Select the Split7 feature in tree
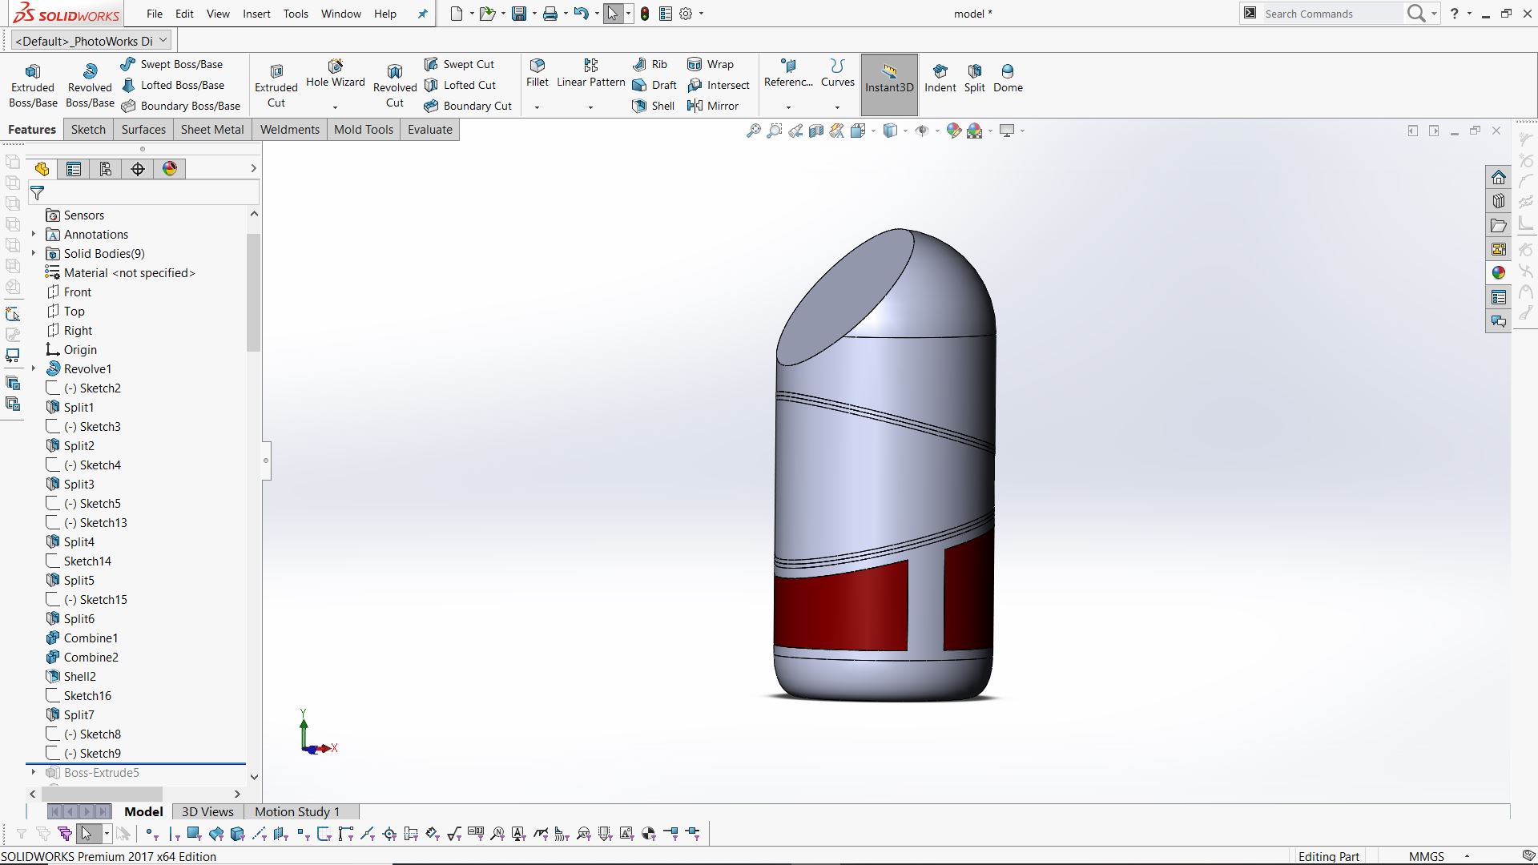The height and width of the screenshot is (865, 1538). 79,715
